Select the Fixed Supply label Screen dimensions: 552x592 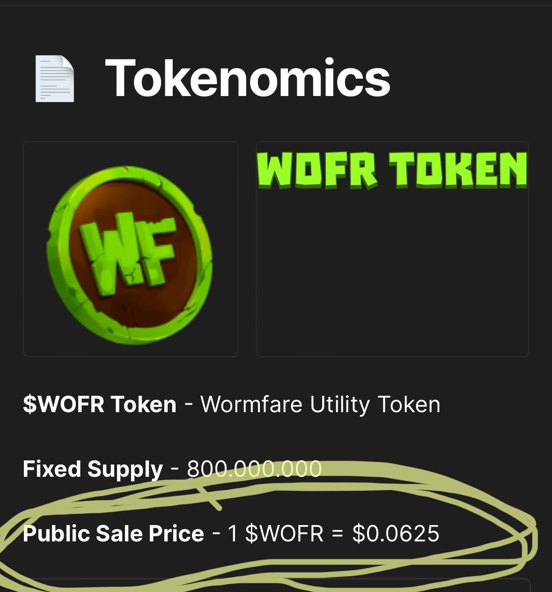click(x=93, y=469)
